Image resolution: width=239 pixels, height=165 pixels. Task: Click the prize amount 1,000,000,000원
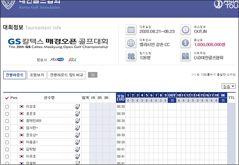pyautogui.click(x=209, y=44)
